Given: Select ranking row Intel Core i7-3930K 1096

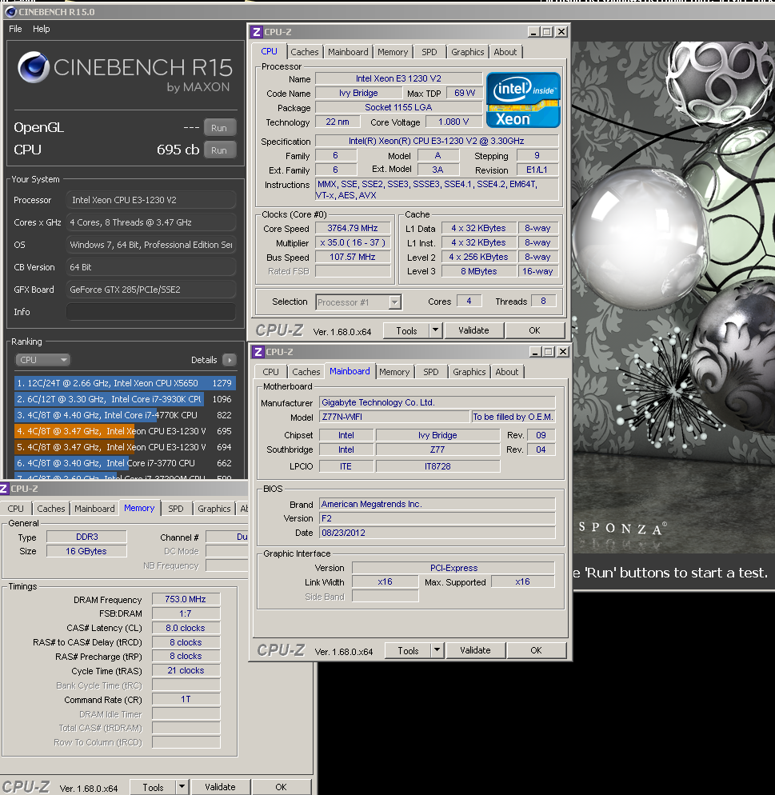Looking at the screenshot, I should point(126,399).
